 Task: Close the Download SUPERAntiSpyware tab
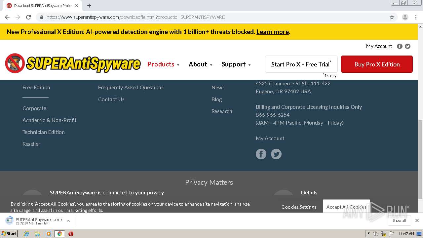click(x=77, y=6)
